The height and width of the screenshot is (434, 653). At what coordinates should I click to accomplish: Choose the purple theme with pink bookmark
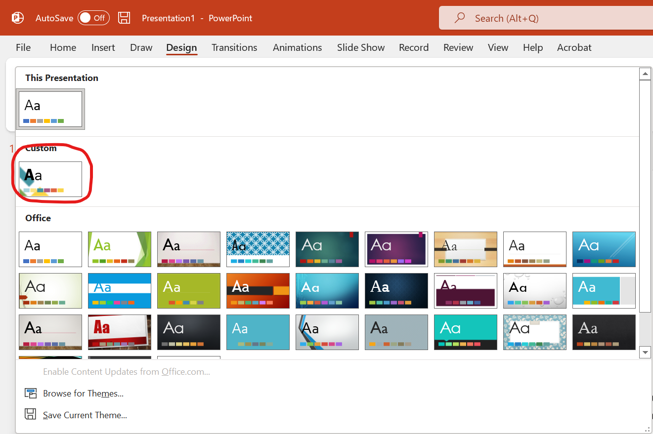click(x=396, y=249)
